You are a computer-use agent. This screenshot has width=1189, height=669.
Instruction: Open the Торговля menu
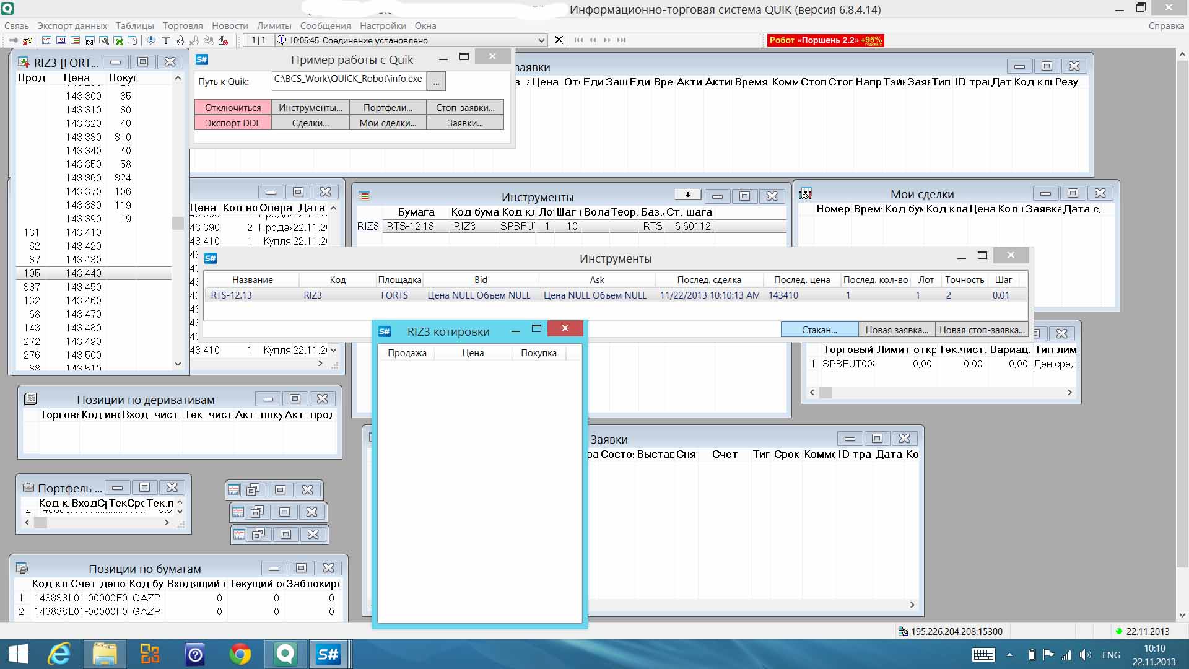point(183,25)
